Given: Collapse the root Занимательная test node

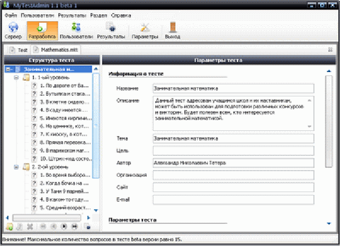Looking at the screenshot, I should (8, 69).
